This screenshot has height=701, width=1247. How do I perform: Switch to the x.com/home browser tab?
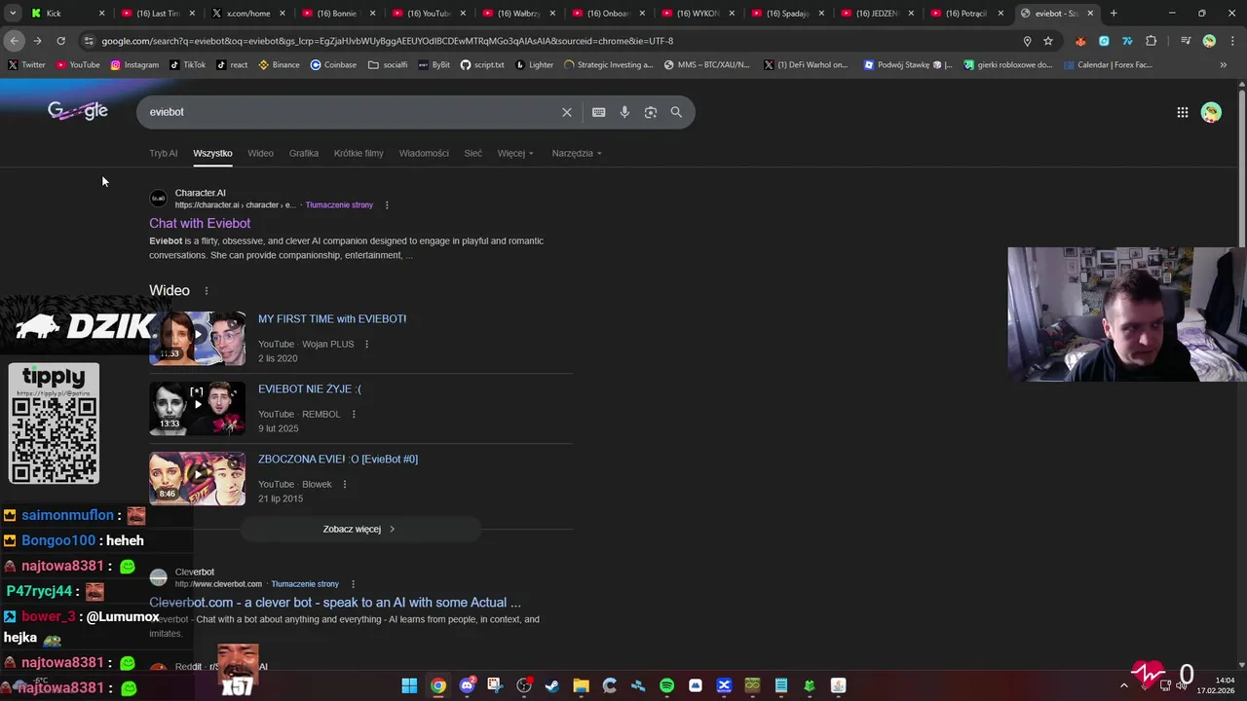(x=247, y=14)
